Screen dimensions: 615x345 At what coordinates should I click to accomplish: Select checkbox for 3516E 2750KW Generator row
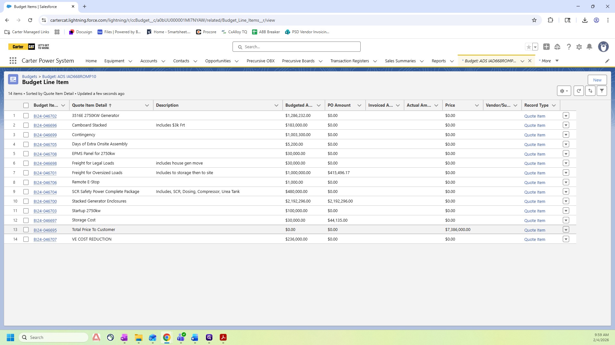[26, 116]
